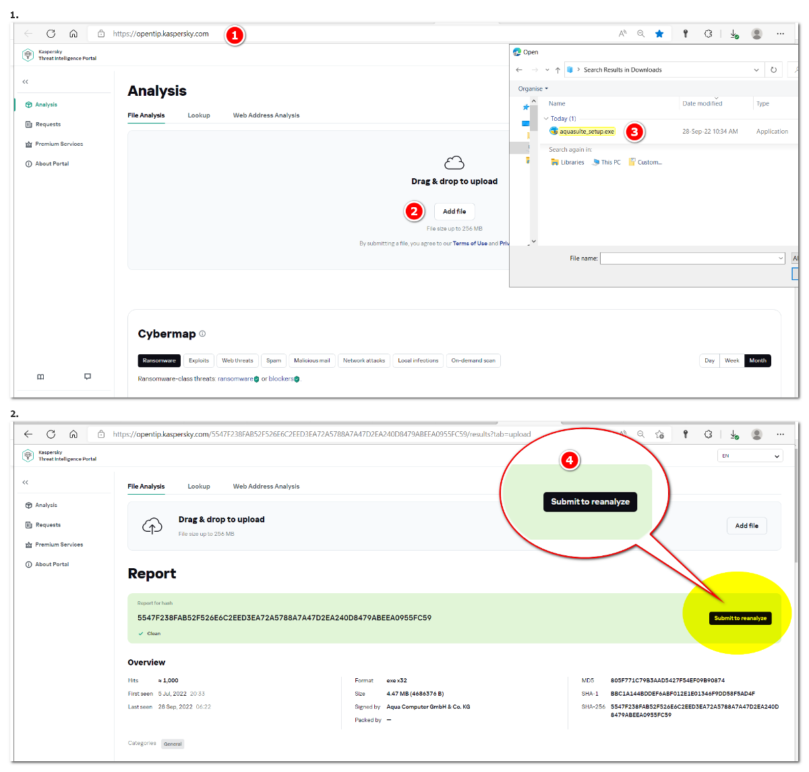Viewport: 809px width, 772px height.
Task: Refresh the Search Results in Downloads listing
Action: coord(773,70)
